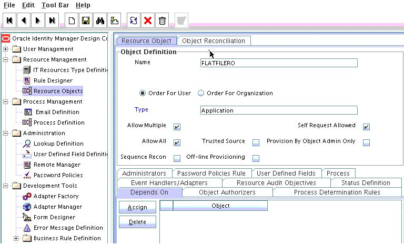Click the Type lookup label
Image resolution: width=404 pixels, height=245 pixels.
[x=141, y=109]
